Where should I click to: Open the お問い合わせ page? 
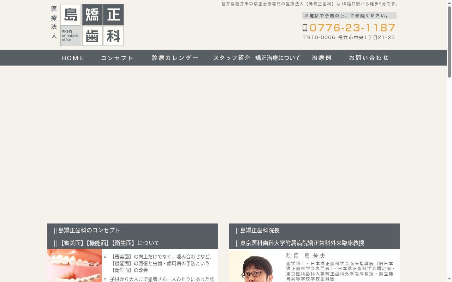pyautogui.click(x=369, y=58)
